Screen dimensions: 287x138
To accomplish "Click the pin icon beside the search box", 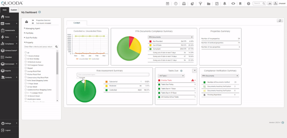I will click(270, 4).
